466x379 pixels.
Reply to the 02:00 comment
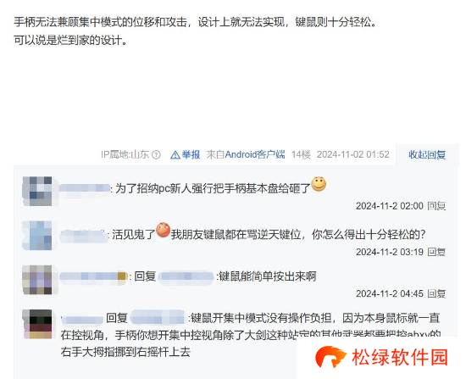point(436,206)
